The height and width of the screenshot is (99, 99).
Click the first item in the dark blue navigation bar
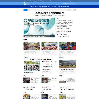(31, 7)
